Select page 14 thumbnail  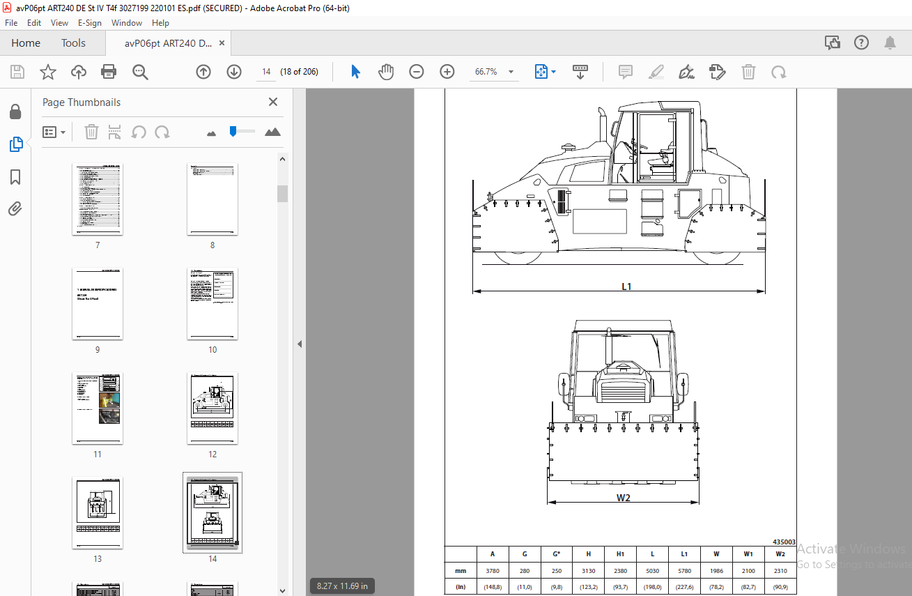coord(212,513)
